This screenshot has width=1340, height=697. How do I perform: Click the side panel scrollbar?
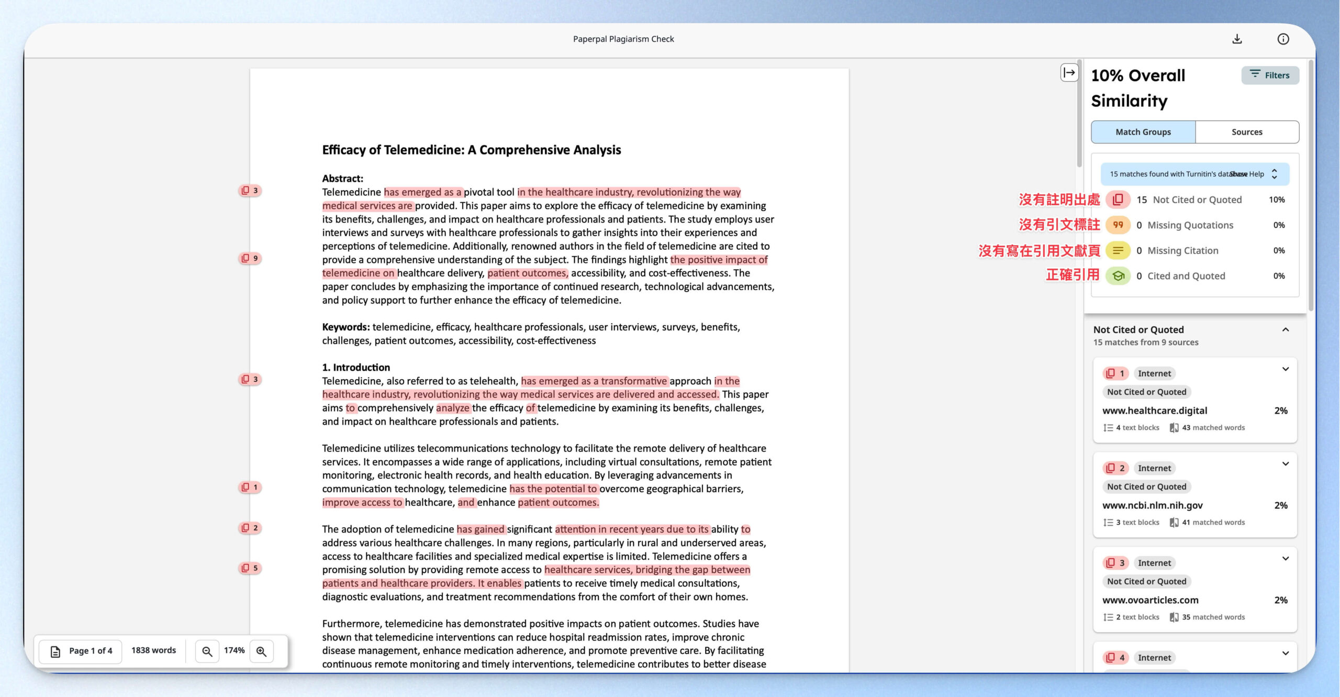[x=1310, y=186]
